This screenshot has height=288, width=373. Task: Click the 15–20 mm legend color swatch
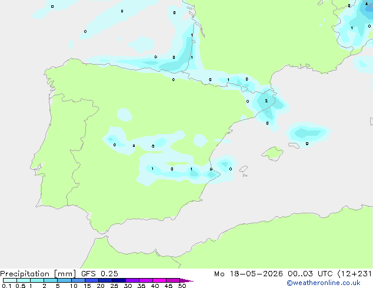(x=91, y=280)
